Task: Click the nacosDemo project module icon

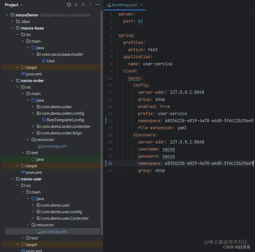Action: pyautogui.click(x=13, y=15)
